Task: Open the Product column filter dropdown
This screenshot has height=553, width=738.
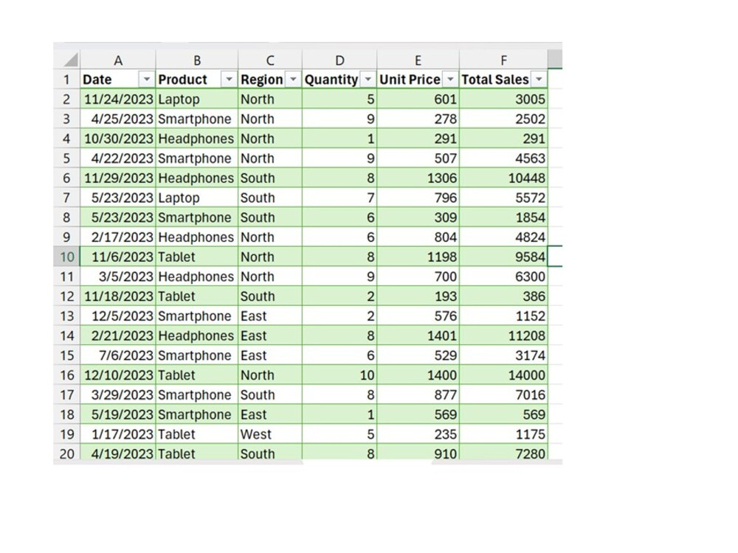Action: 229,80
